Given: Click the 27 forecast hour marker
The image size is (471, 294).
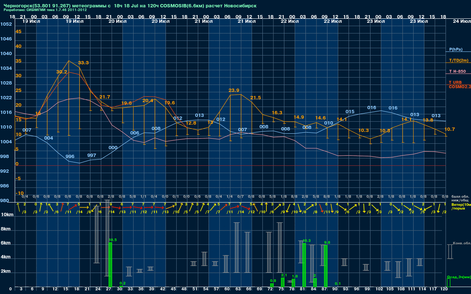Looking at the screenshot, I should coord(108,290).
